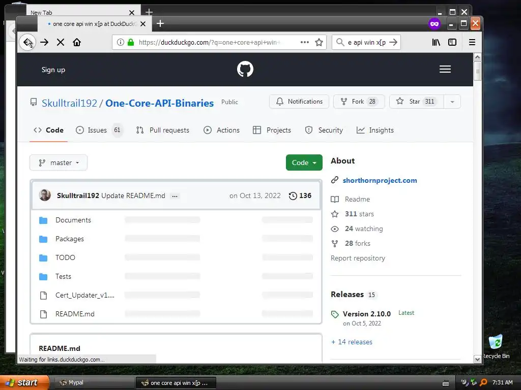The height and width of the screenshot is (390, 521).
Task: Click Report repository link
Action: (x=358, y=258)
